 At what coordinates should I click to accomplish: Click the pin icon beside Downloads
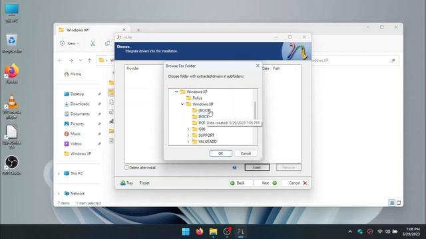(99, 104)
